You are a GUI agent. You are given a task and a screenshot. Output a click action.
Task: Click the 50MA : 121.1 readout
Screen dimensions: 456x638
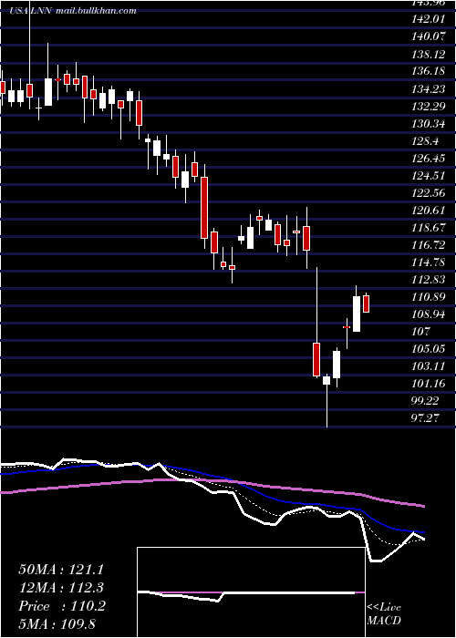pos(61,570)
